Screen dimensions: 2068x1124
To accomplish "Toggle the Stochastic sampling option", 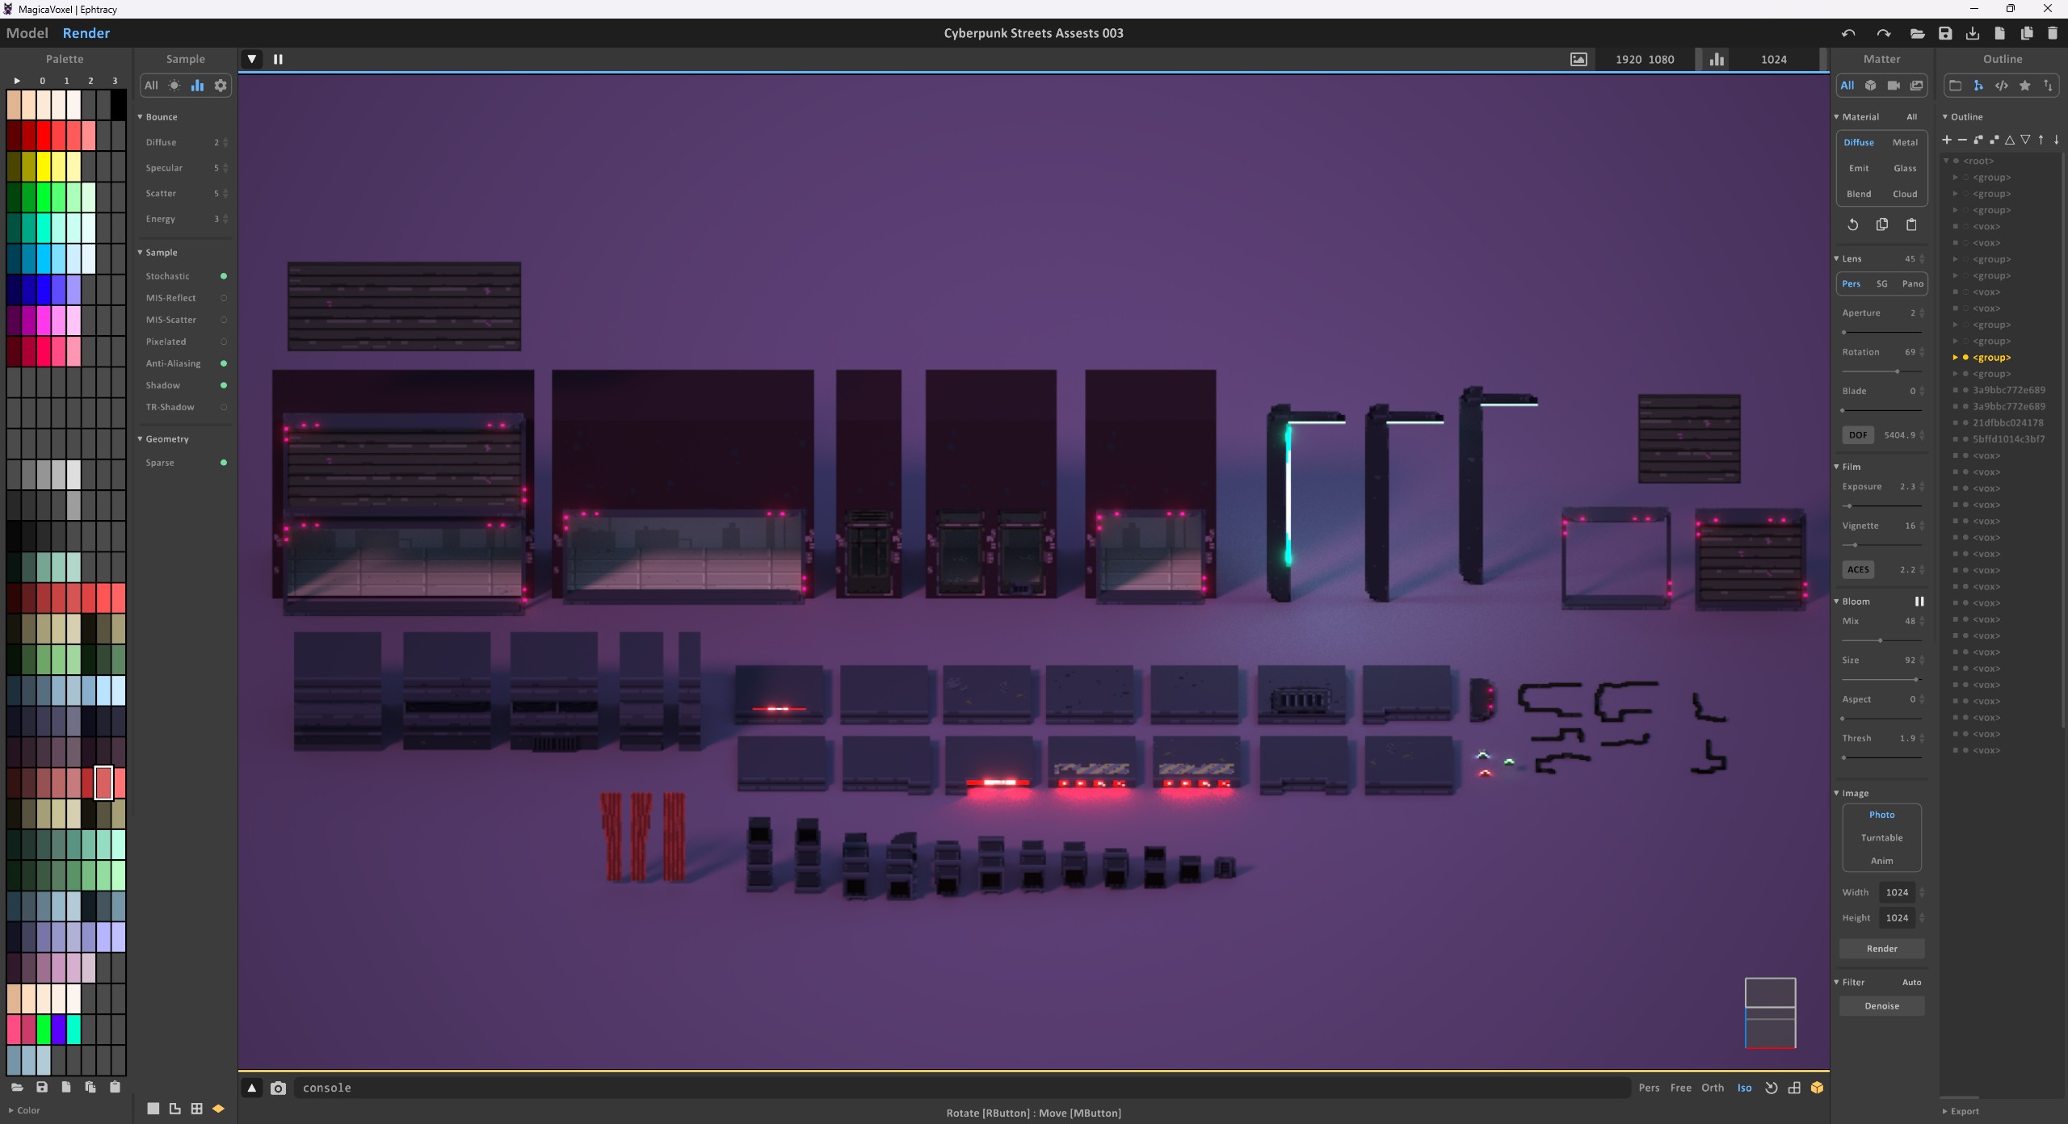I will pyautogui.click(x=224, y=276).
